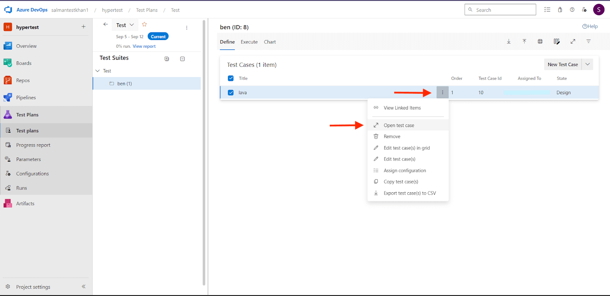This screenshot has height=296, width=610.
Task: Click the New Test Case button
Action: pos(562,64)
